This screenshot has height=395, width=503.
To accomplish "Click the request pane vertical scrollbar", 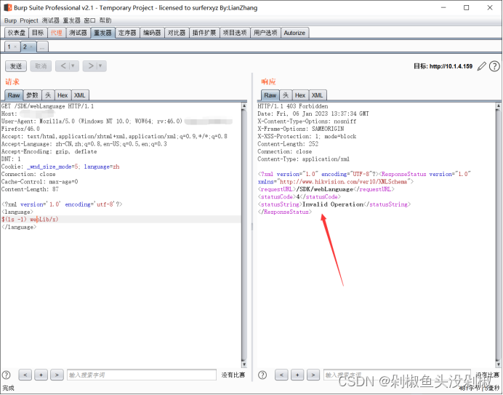I will pyautogui.click(x=244, y=234).
